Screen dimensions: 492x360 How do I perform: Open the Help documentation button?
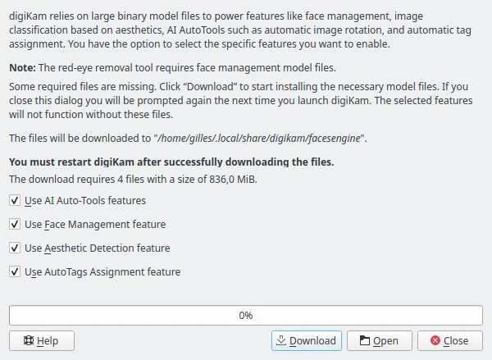pyautogui.click(x=41, y=340)
